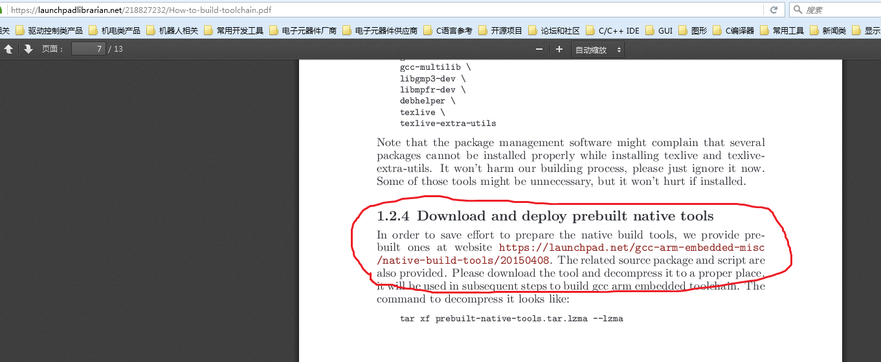
Task: Open the GUI bookmarks folder
Action: [x=659, y=30]
